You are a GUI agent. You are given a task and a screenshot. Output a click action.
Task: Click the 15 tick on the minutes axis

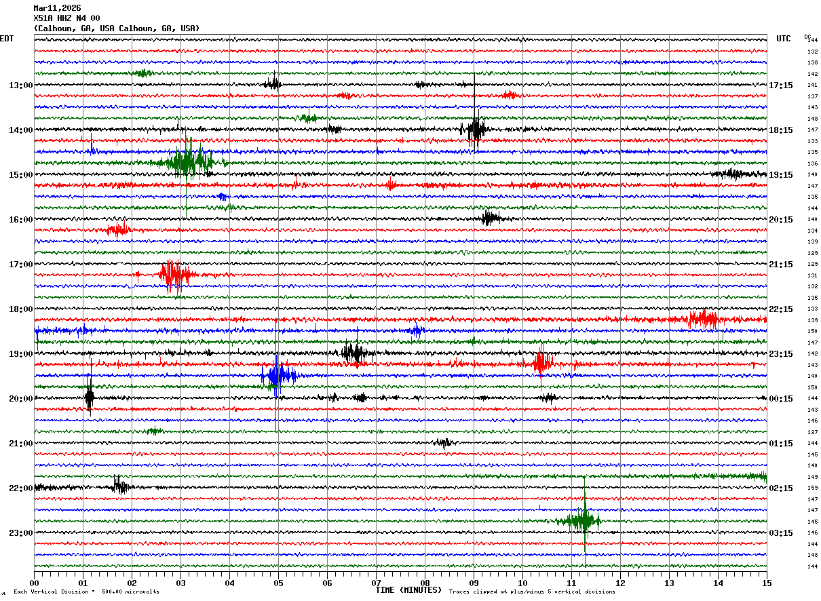coord(767,583)
